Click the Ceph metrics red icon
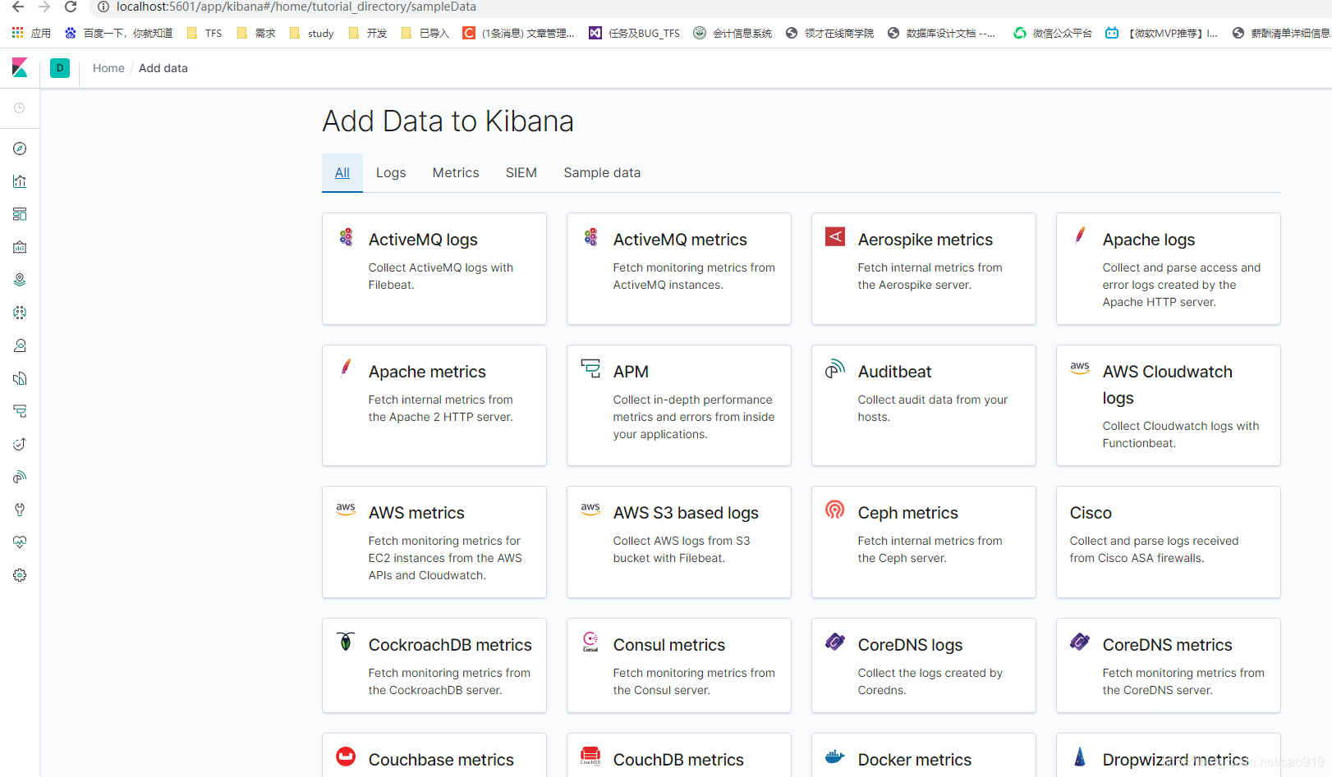Screen dimensions: 1332x777 tap(835, 510)
